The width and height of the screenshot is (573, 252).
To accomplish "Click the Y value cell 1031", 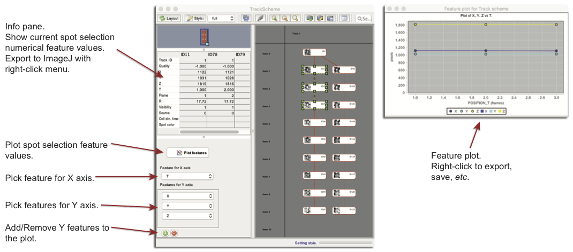I will (193, 77).
